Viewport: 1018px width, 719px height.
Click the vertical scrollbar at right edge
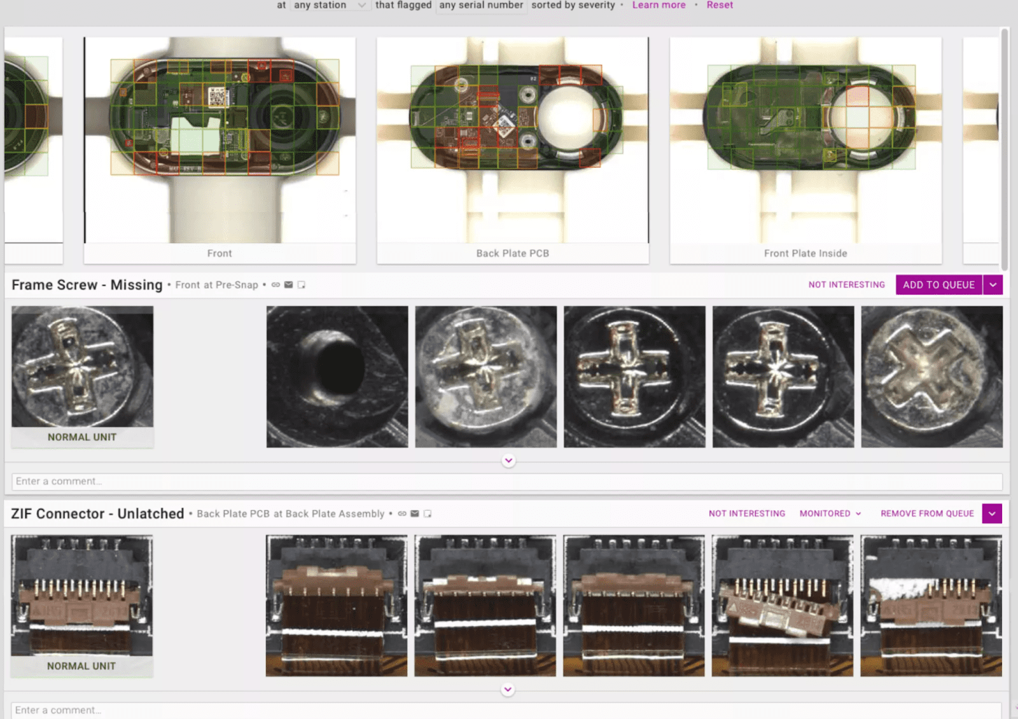tap(1005, 150)
